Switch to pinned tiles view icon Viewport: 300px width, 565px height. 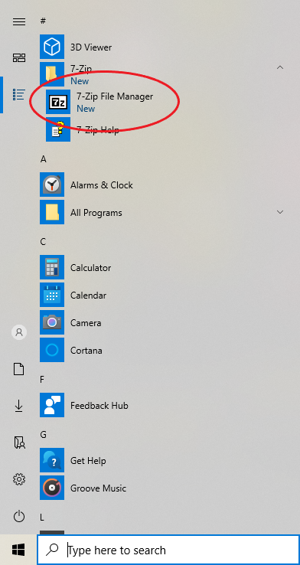[x=19, y=57]
